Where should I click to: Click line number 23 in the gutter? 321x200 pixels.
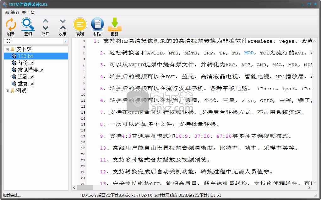(83, 172)
